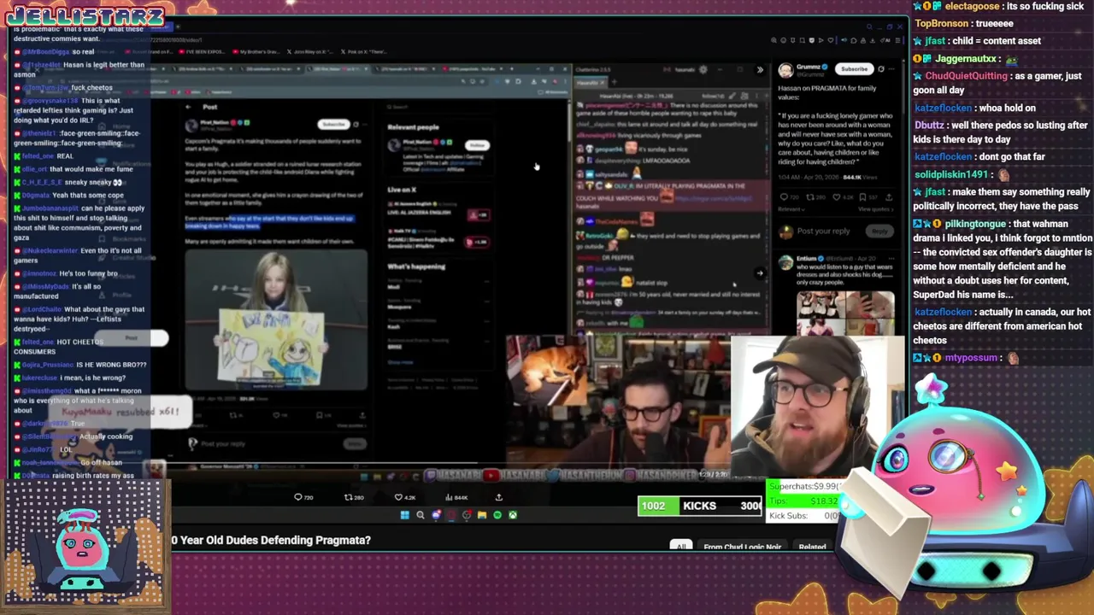
Task: Click the video title ending Defending Pragmata?
Action: [x=271, y=540]
